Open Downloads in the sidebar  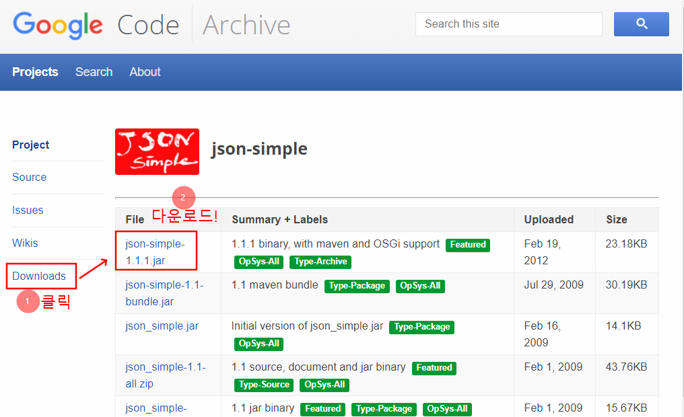39,276
